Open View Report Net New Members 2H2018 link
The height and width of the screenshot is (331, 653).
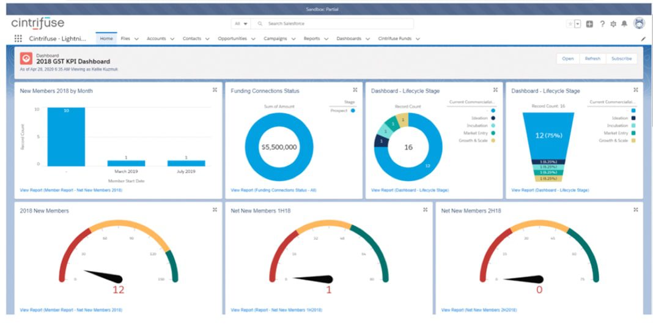coord(479,310)
